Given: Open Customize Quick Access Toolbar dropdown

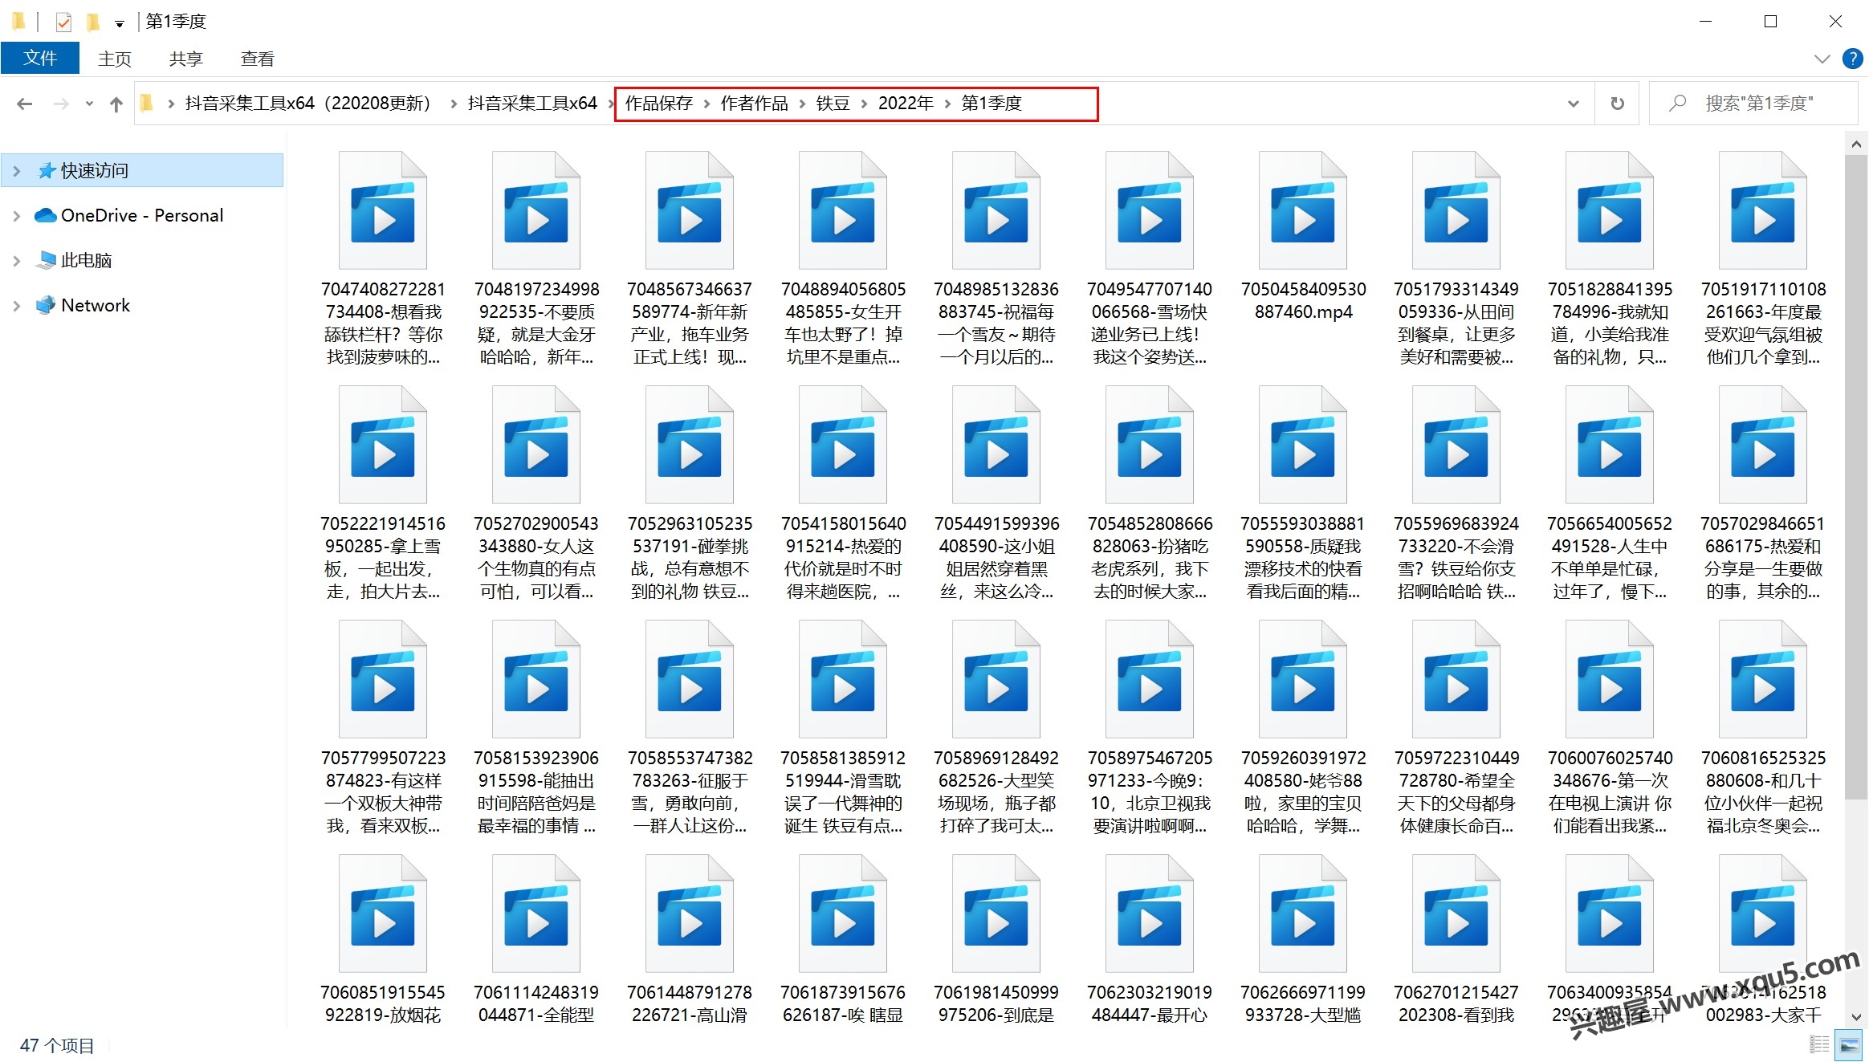Looking at the screenshot, I should (120, 23).
